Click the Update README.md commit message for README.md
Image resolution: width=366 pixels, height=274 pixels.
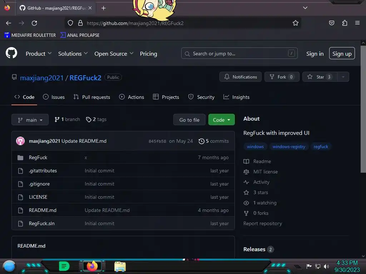107,210
